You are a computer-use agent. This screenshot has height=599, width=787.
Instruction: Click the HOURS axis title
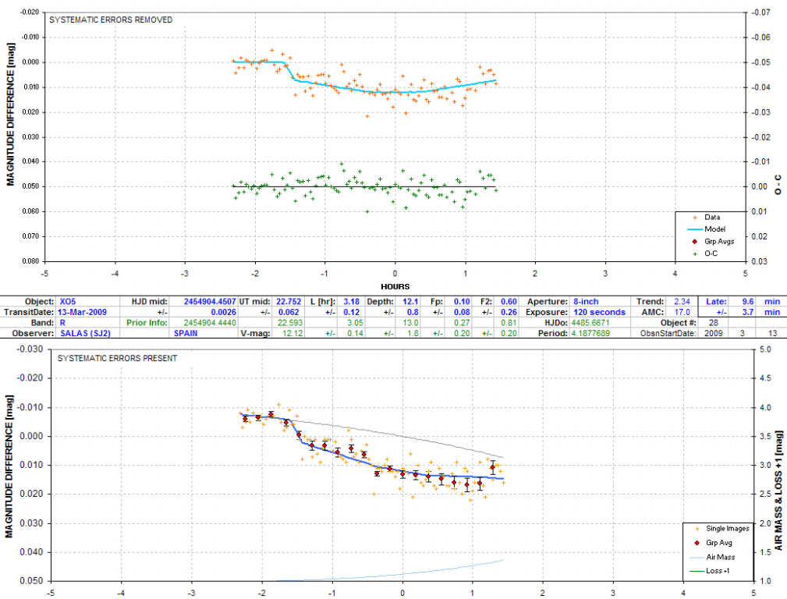point(395,287)
